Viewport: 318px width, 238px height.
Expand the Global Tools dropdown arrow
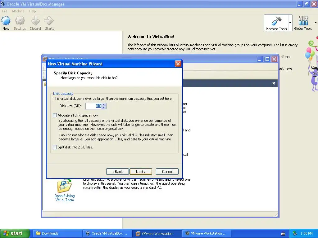(x=316, y=23)
